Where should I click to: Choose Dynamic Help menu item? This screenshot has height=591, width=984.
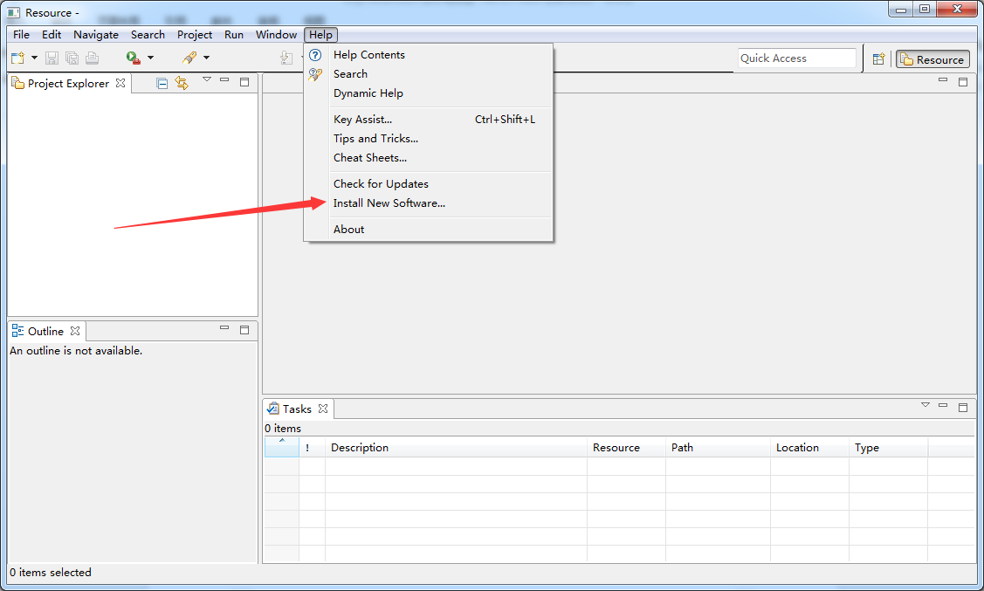point(428,93)
